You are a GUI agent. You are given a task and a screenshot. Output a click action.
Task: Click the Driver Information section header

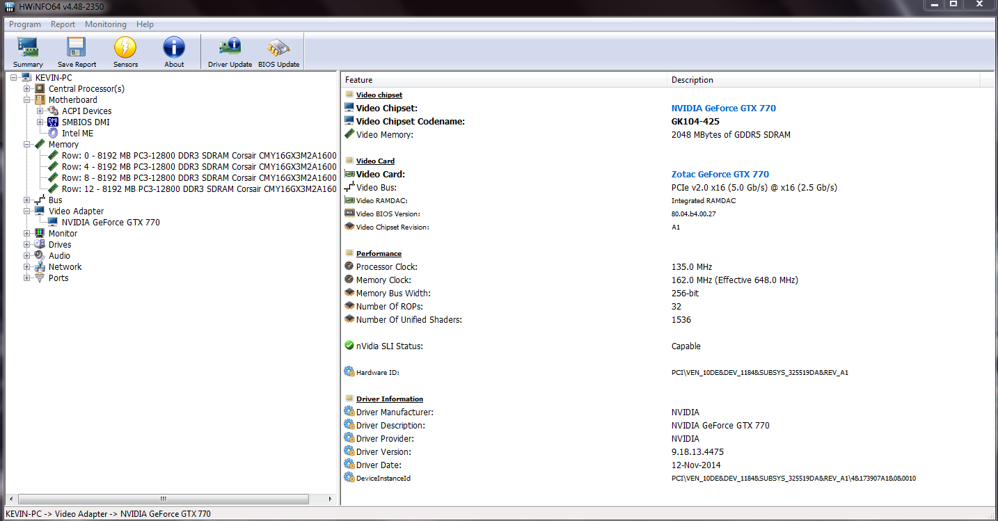[x=390, y=399]
